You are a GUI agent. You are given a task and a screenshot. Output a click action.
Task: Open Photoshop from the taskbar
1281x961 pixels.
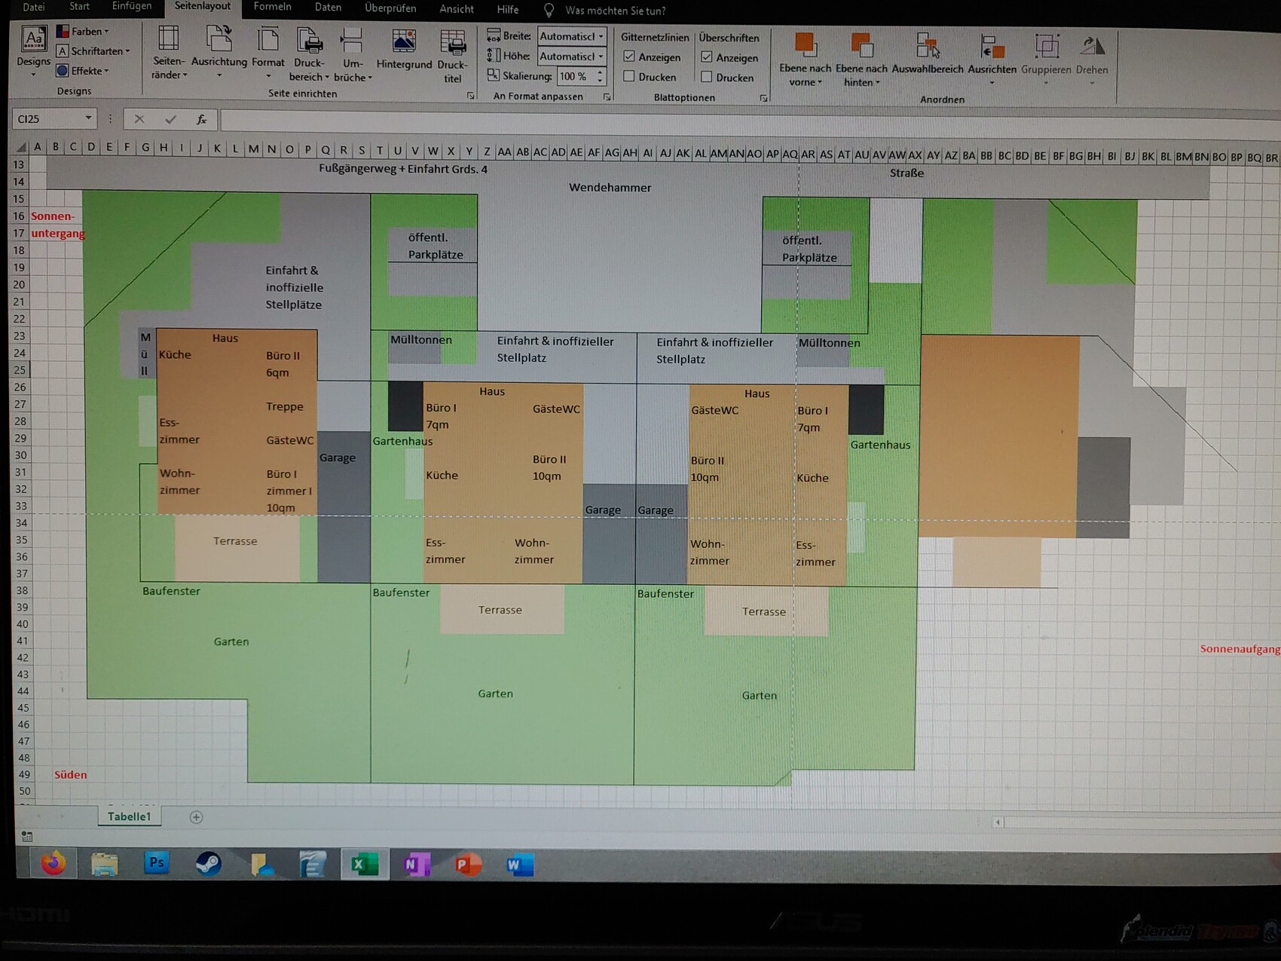click(x=157, y=863)
